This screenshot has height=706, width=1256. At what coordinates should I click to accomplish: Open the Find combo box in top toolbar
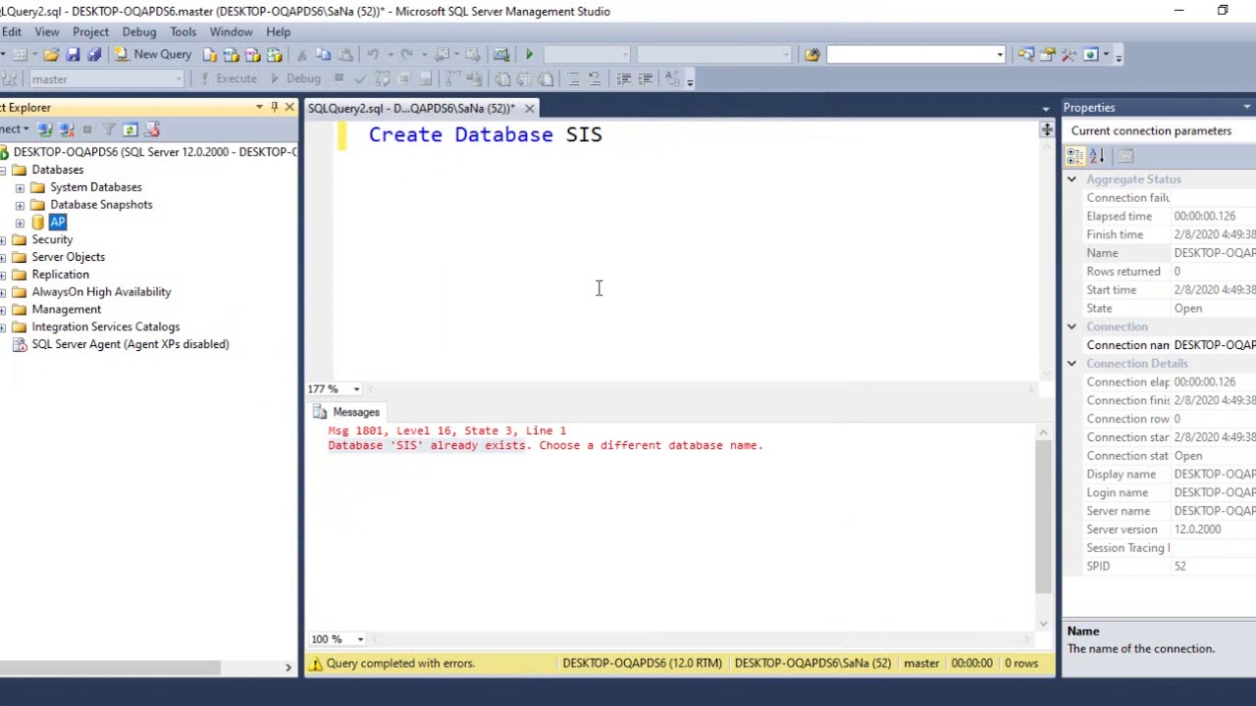[915, 55]
